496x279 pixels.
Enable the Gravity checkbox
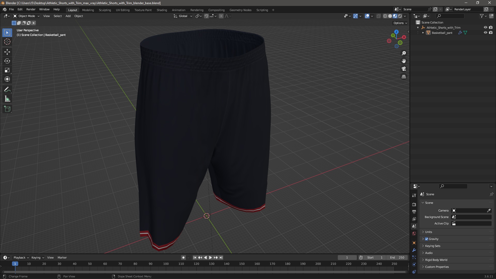[427, 239]
